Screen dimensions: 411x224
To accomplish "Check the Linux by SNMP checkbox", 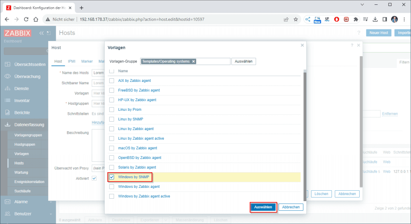I will click(x=112, y=119).
